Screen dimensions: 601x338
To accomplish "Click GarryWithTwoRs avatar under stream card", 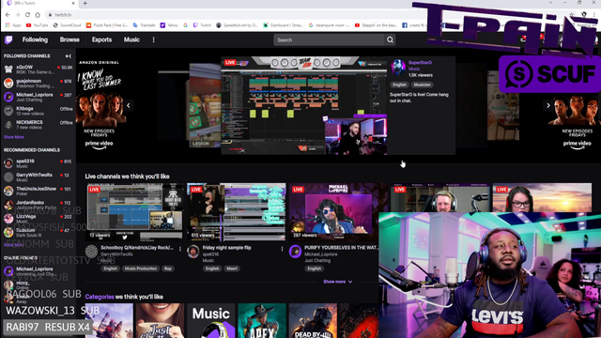I will pos(91,252).
